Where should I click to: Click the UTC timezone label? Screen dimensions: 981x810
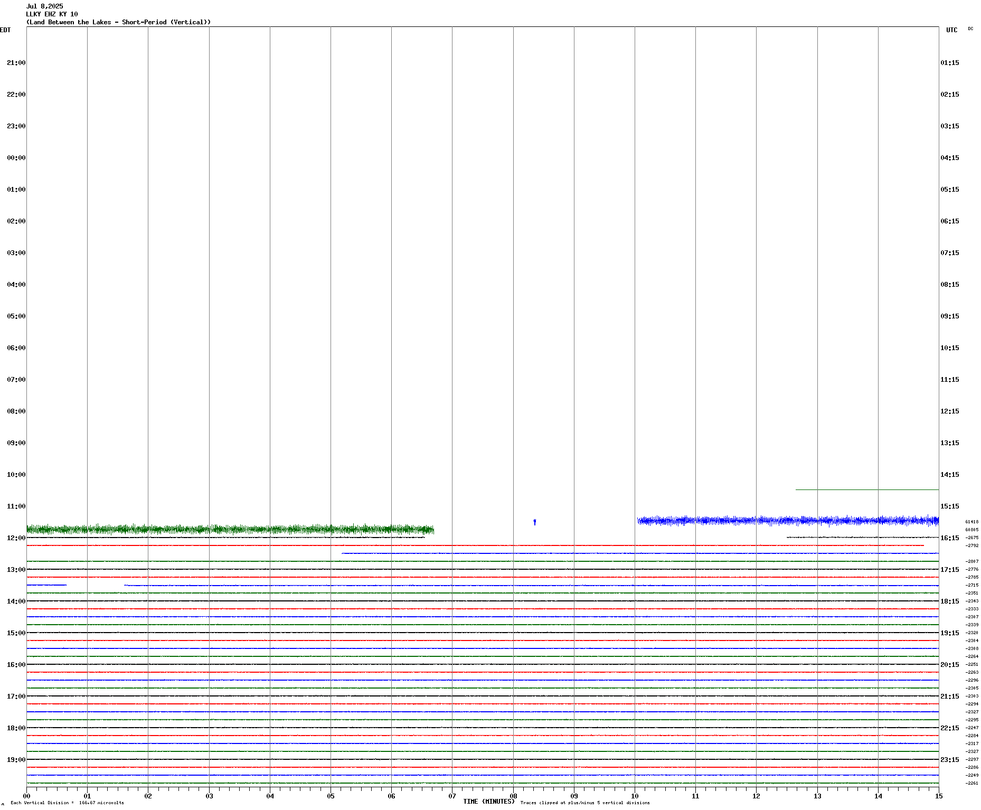tap(951, 30)
